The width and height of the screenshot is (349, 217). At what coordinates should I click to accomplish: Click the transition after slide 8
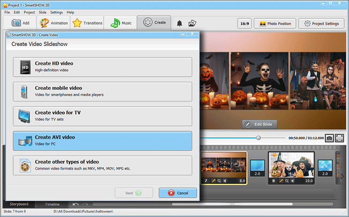coord(325,168)
